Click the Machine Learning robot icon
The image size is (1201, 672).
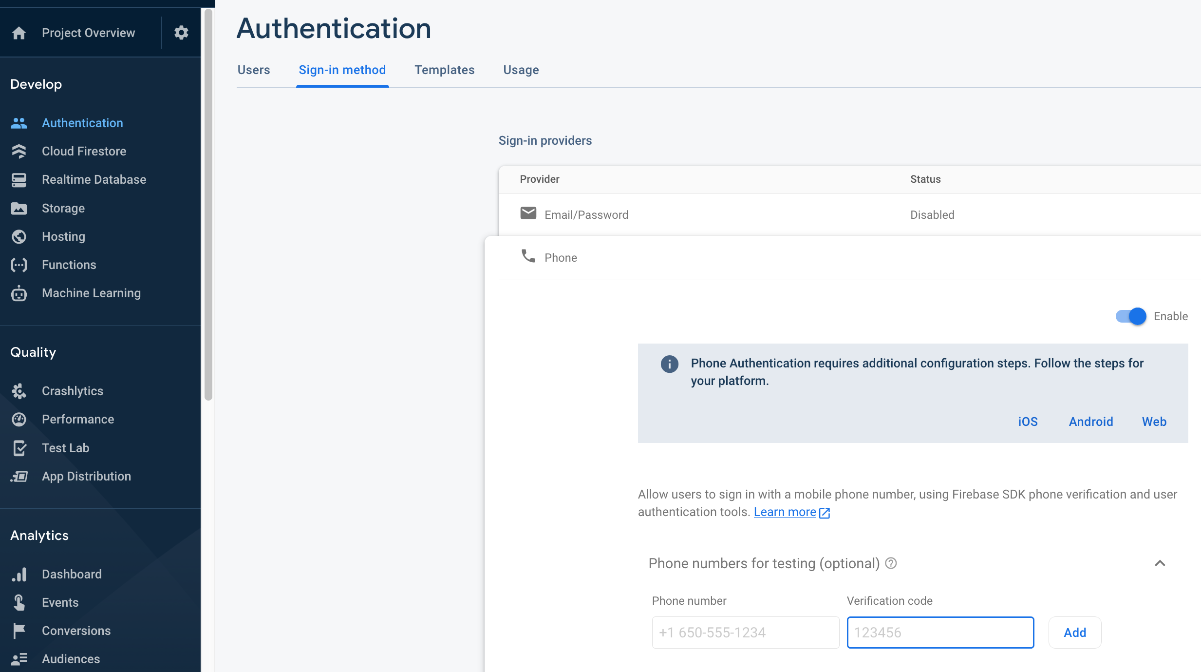pos(19,293)
